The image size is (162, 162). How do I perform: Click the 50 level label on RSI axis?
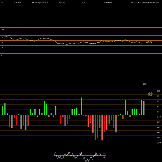coord(2,42)
